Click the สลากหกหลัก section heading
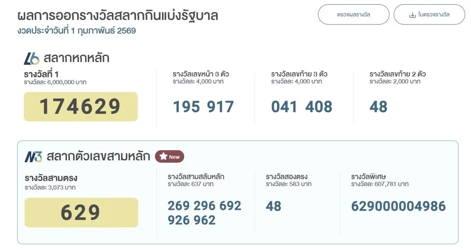Image resolution: width=471 pixels, height=252 pixels. point(76,58)
